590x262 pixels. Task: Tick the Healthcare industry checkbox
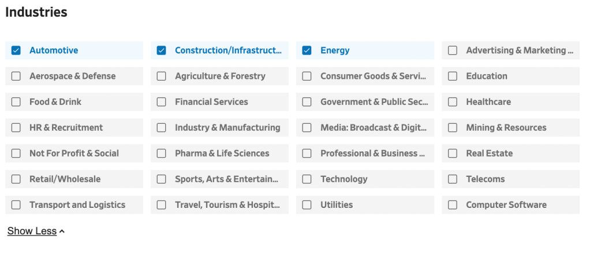[453, 102]
